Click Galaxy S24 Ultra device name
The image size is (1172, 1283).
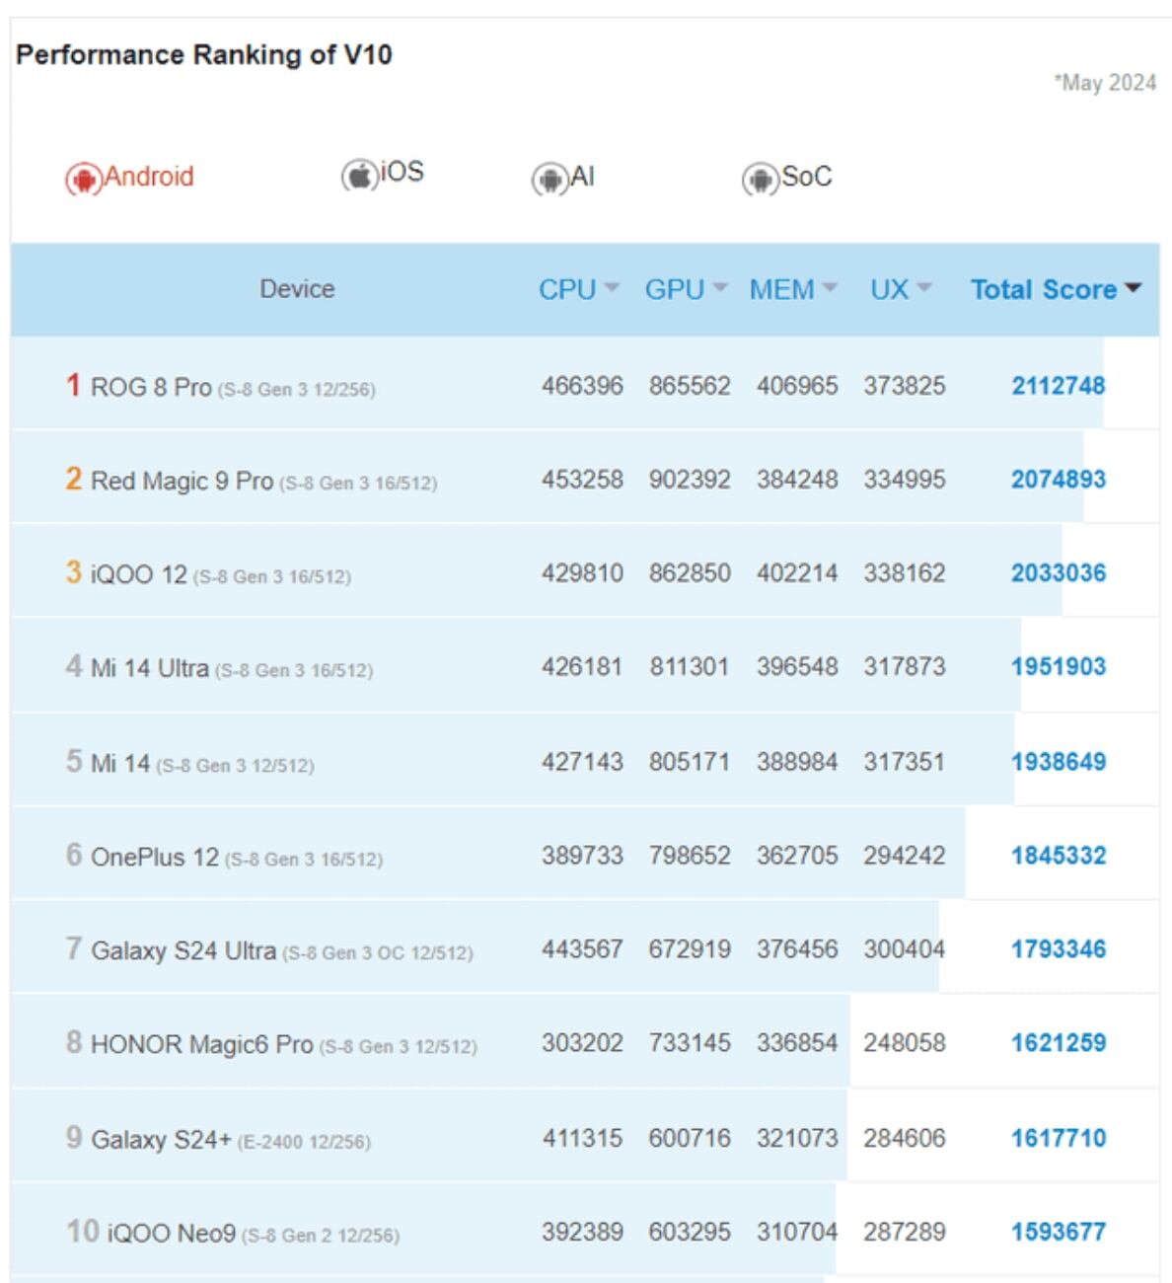pyautogui.click(x=183, y=950)
